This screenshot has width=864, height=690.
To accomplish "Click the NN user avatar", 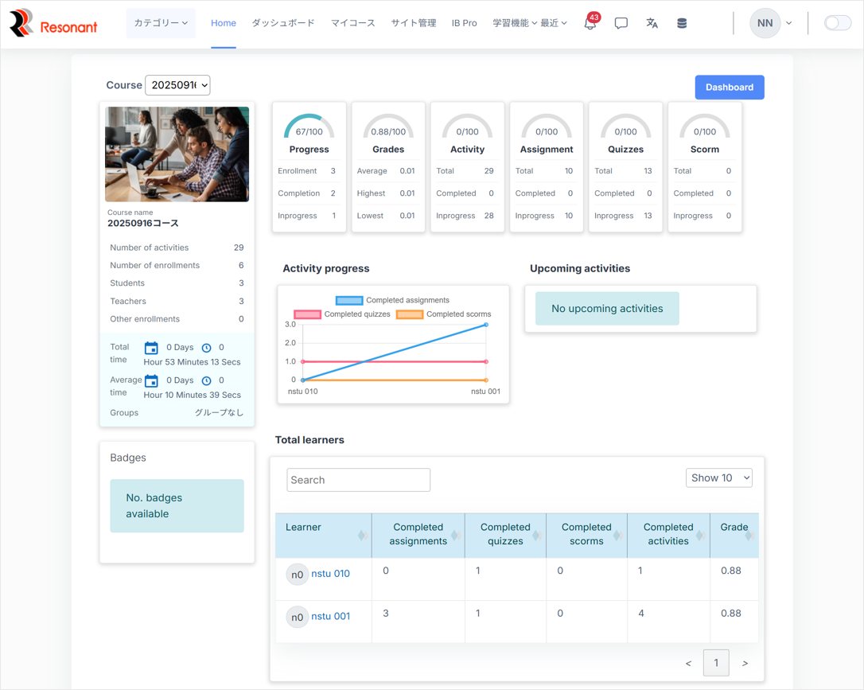I will point(765,23).
